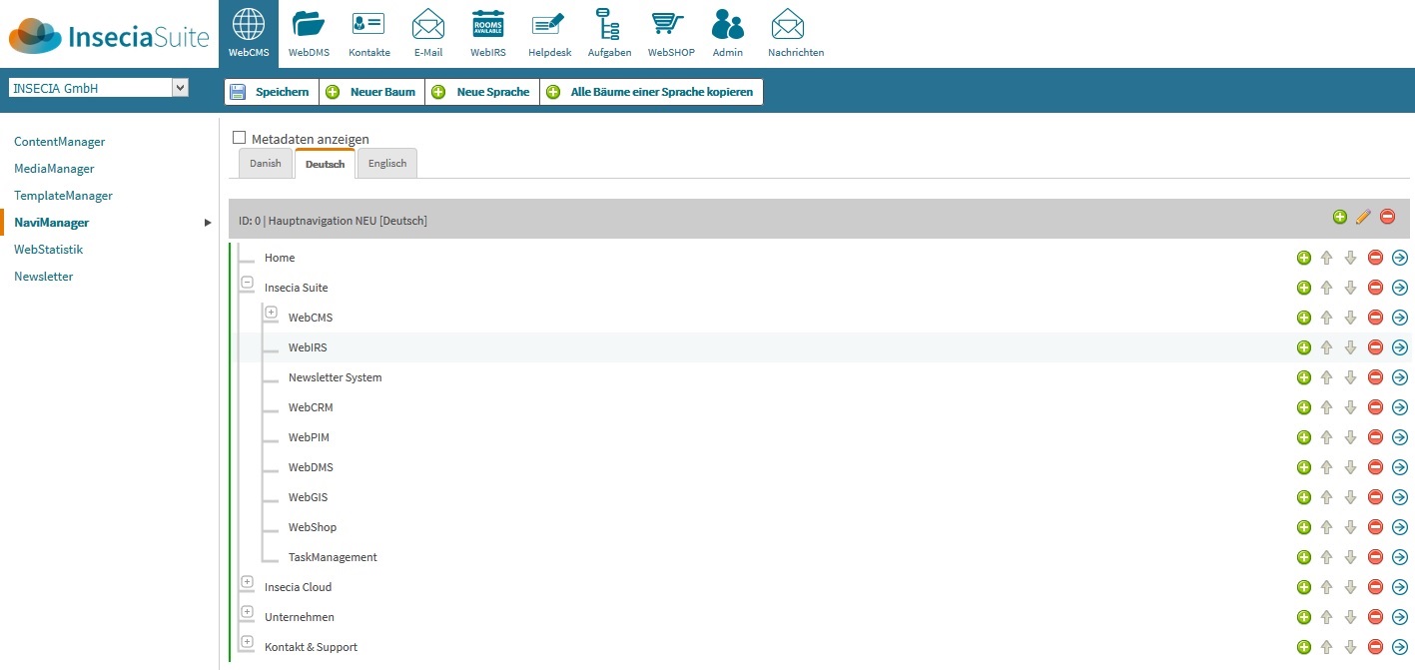Screen dimensions: 1415x670
Task: Select the Home tree item
Action: (280, 258)
